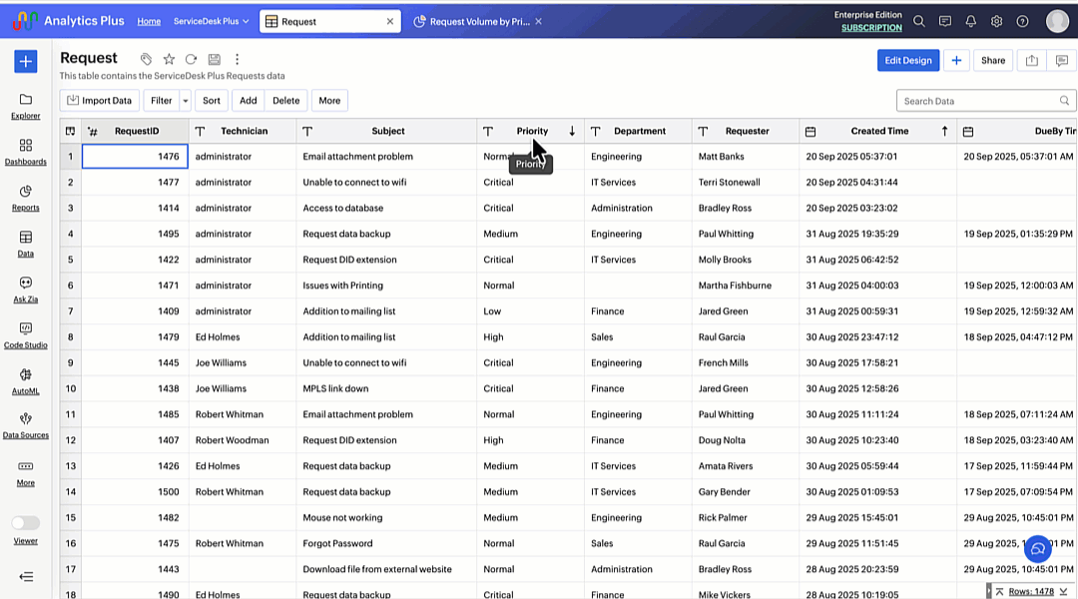Open AutoML from the sidebar
Viewport: 1078px width, 599px height.
pyautogui.click(x=26, y=380)
